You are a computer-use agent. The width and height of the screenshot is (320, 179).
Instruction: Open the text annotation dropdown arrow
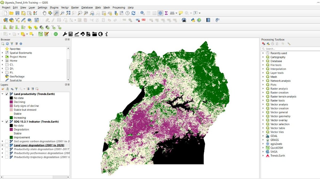click(x=199, y=13)
